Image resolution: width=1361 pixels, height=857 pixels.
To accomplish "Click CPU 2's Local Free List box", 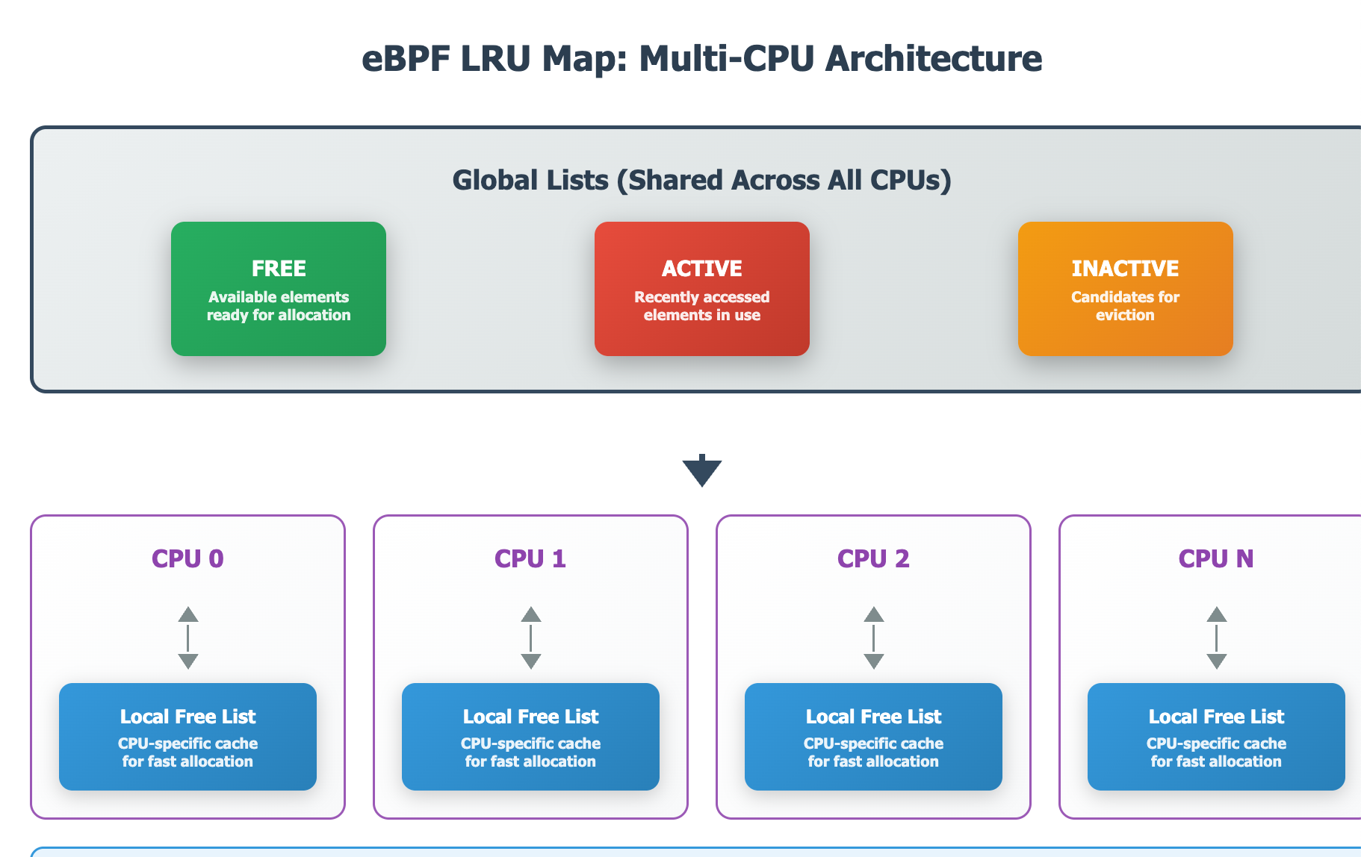I will point(873,736).
